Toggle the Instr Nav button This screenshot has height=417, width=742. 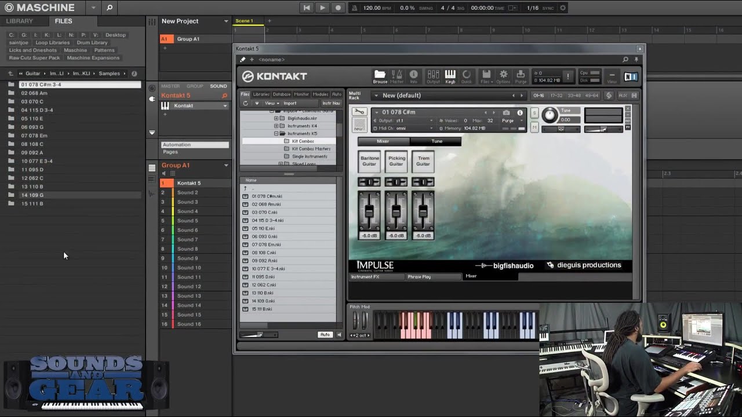coord(332,103)
